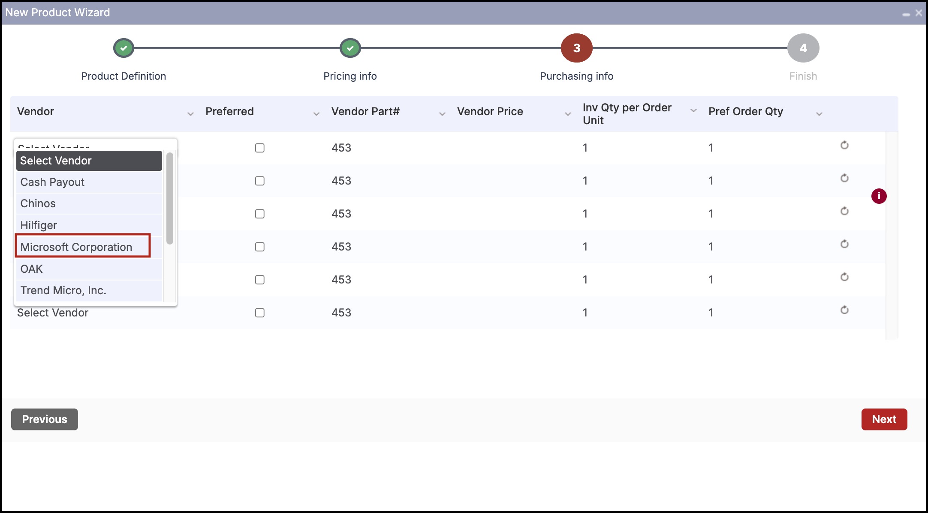This screenshot has height=513, width=928.
Task: Click Inv Qty value 1 in second row
Action: click(585, 181)
